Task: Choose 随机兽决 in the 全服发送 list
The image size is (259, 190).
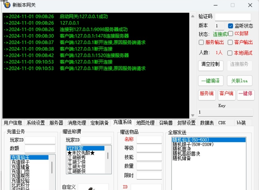Action: point(182,149)
